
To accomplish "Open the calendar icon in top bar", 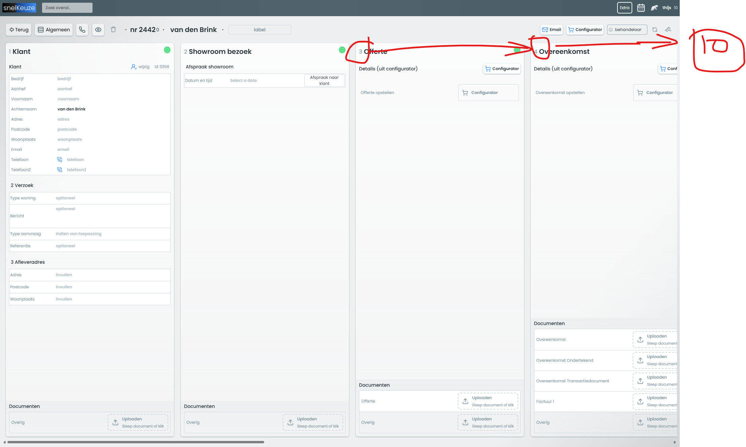I will tap(641, 8).
